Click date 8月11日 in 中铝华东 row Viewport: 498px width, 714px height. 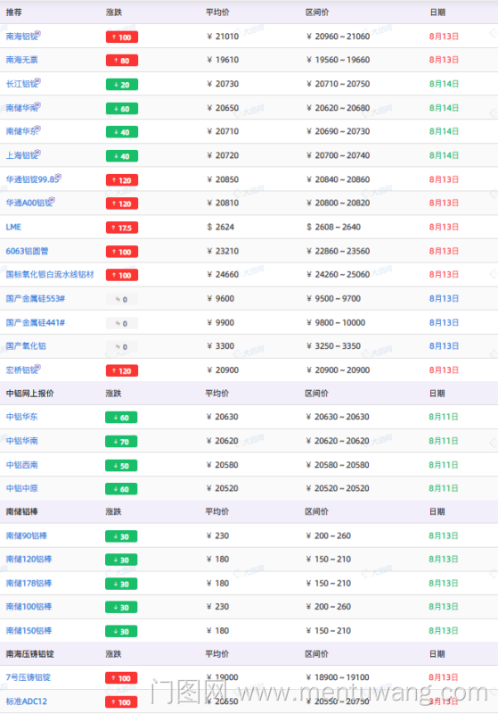click(444, 417)
